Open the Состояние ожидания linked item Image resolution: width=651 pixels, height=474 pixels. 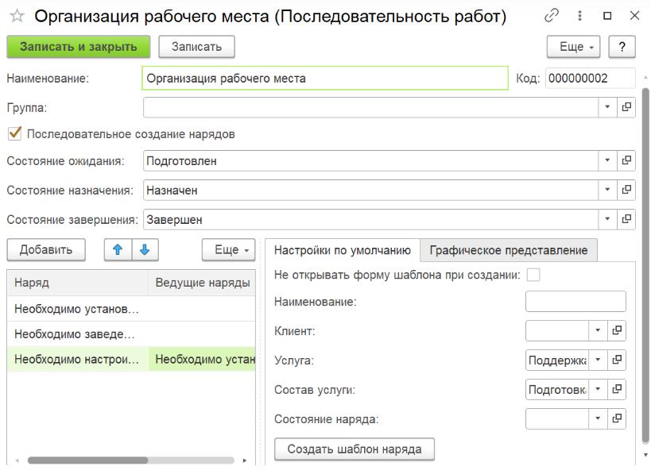(x=626, y=161)
